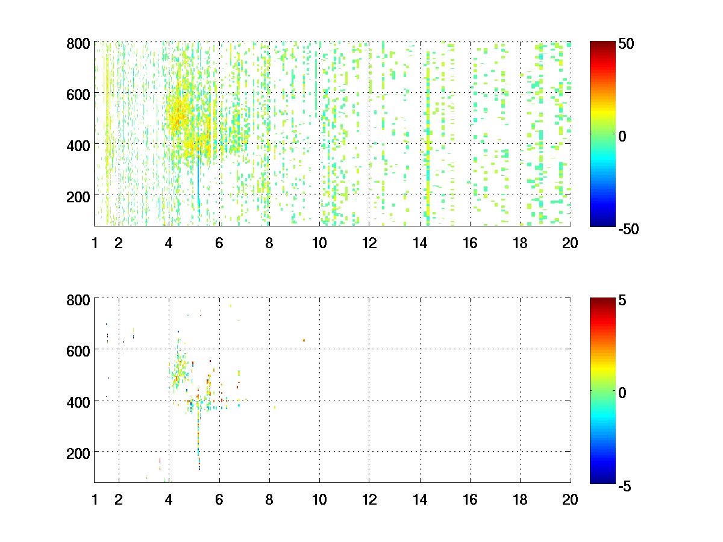Select the bottom sparse heatmap plot area

coord(333,390)
